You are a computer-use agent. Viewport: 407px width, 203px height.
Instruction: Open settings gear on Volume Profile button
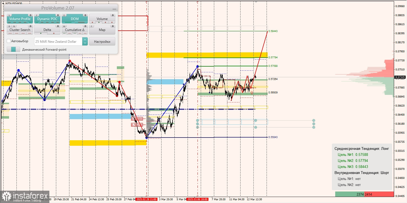(x=30, y=15)
